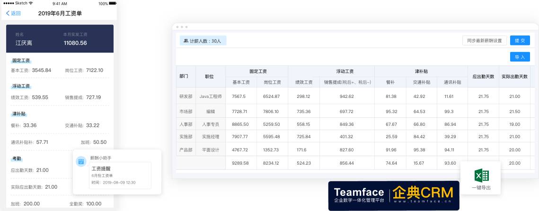This screenshot has width=539, height=211.
Task: Select the 餐补 column header
Action: (390, 82)
